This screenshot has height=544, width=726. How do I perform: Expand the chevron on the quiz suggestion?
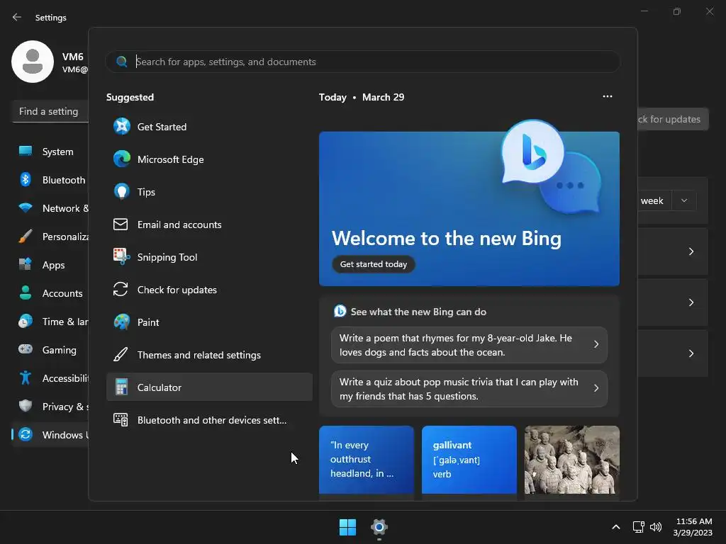[596, 388]
